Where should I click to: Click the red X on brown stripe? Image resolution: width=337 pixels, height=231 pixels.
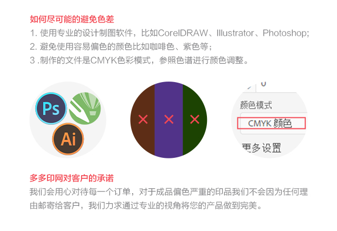(143, 119)
